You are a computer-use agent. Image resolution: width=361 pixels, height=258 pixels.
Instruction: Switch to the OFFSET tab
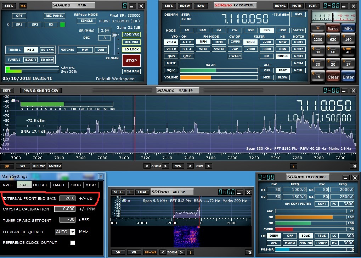tap(40, 185)
